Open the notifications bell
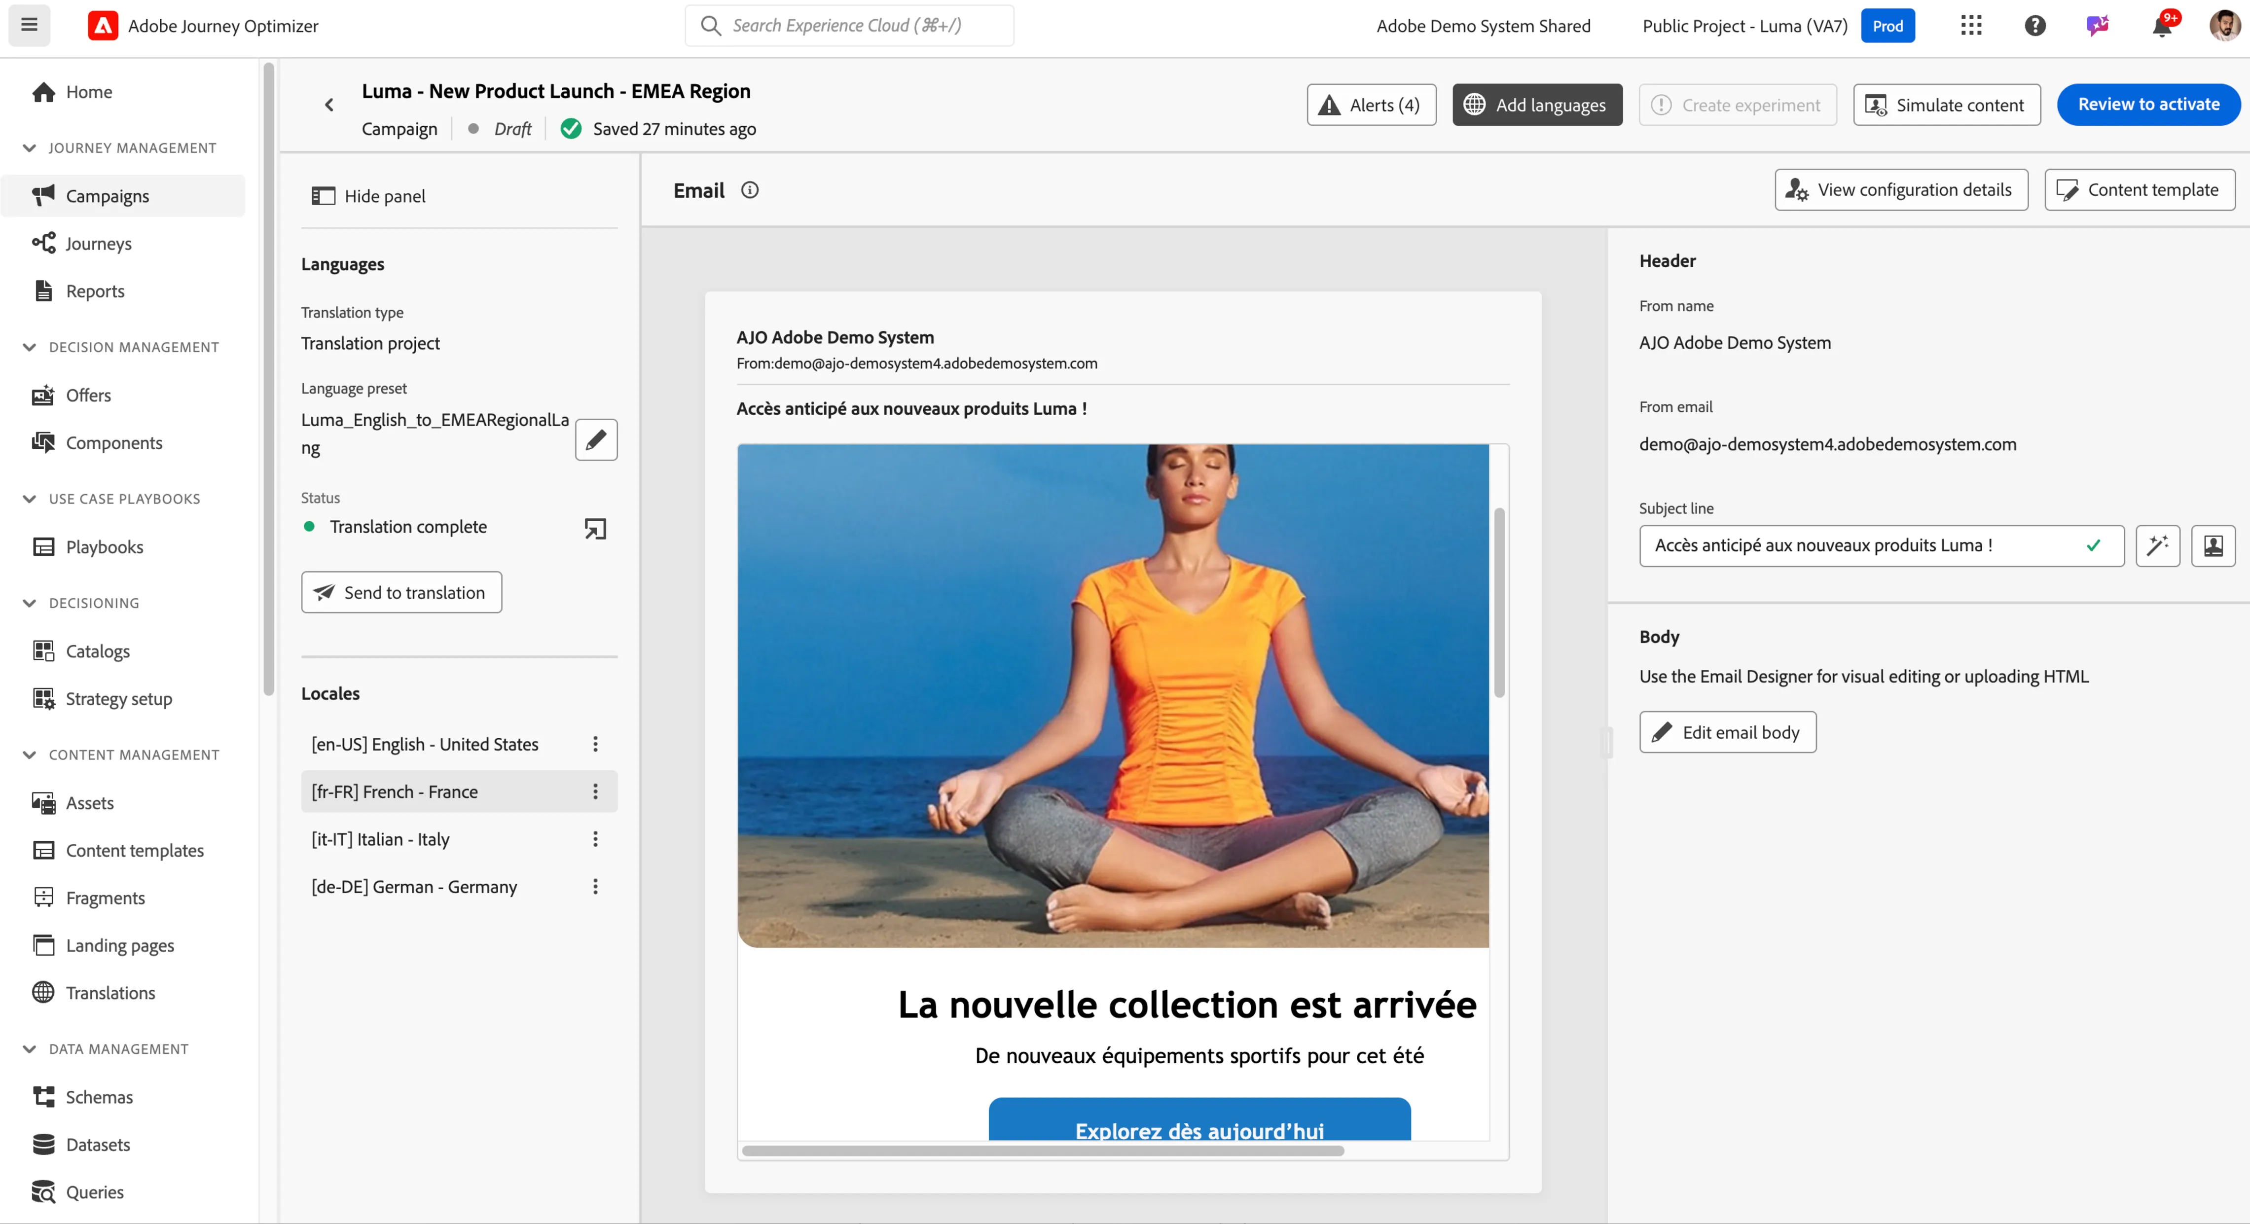Screen dimensions: 2250x1224 (x=2162, y=26)
